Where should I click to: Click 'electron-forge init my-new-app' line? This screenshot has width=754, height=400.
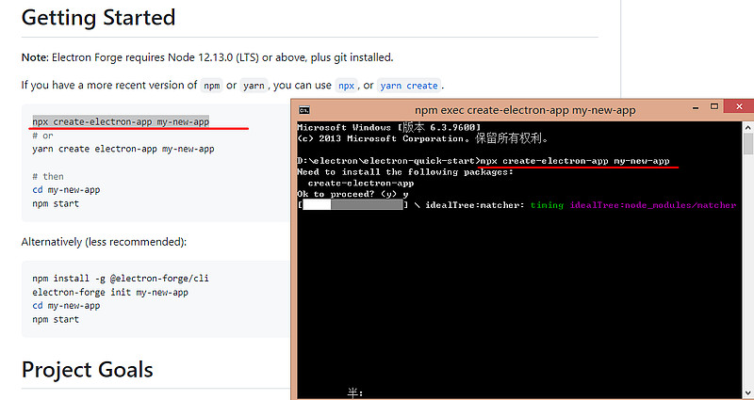(110, 292)
